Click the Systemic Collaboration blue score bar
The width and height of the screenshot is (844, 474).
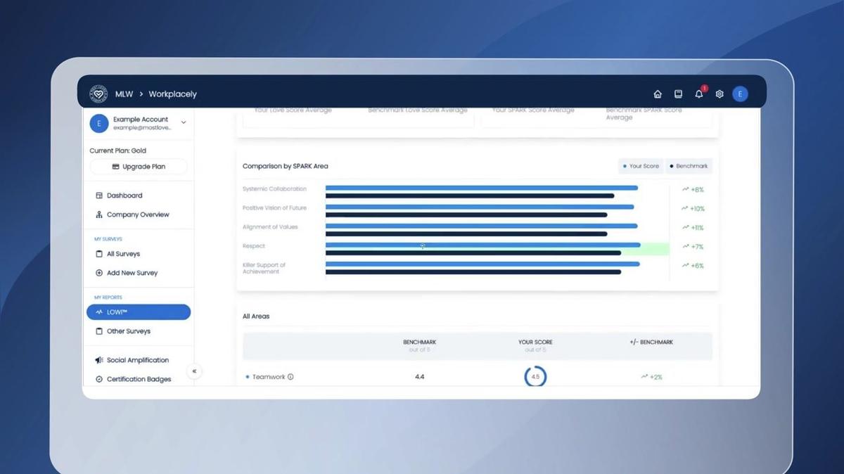pyautogui.click(x=482, y=188)
